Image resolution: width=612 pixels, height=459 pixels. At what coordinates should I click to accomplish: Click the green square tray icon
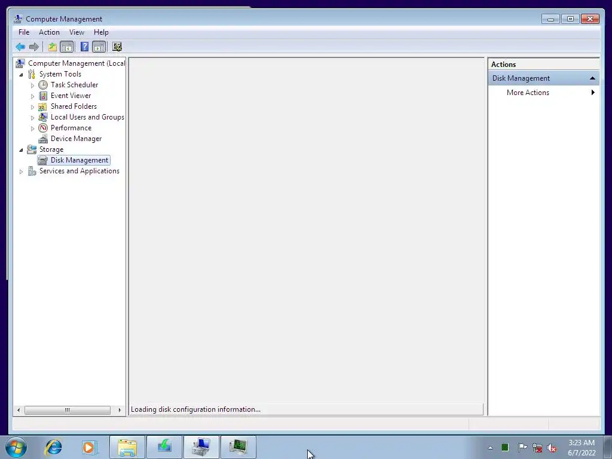pos(505,447)
